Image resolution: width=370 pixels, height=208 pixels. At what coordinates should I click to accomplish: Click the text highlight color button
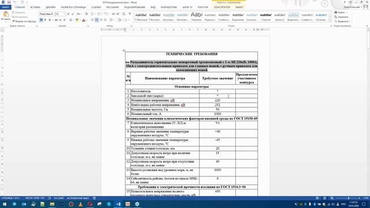tap(77, 20)
